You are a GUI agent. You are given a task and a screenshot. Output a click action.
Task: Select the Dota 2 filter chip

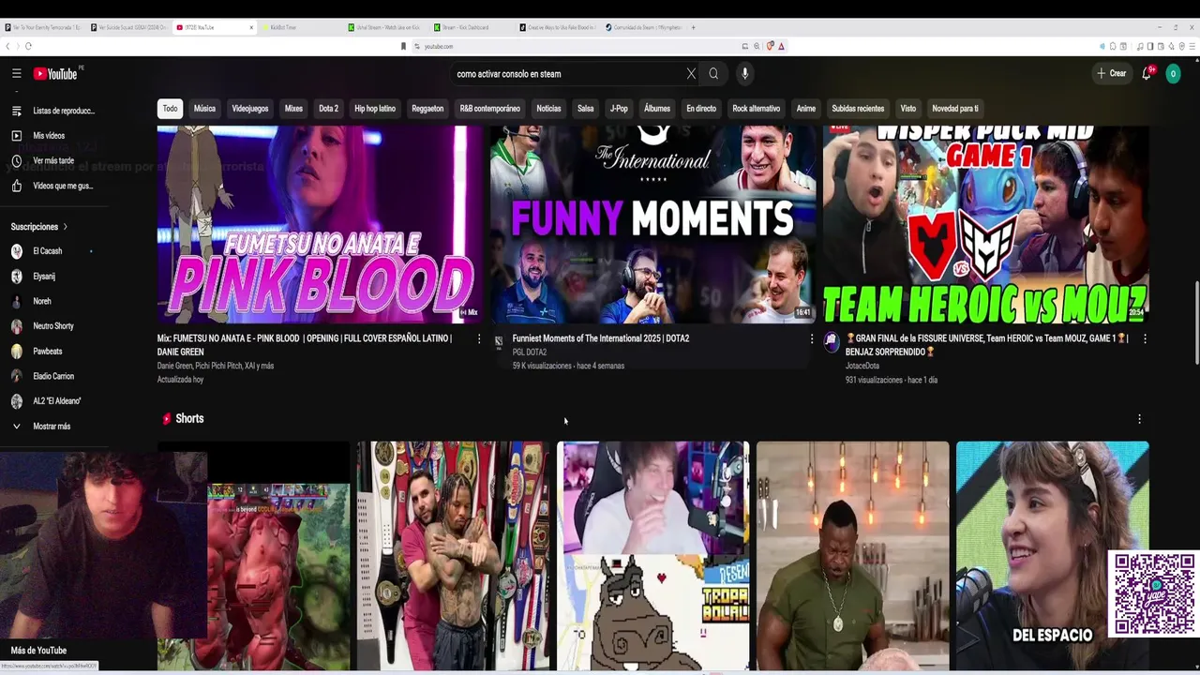pyautogui.click(x=328, y=109)
